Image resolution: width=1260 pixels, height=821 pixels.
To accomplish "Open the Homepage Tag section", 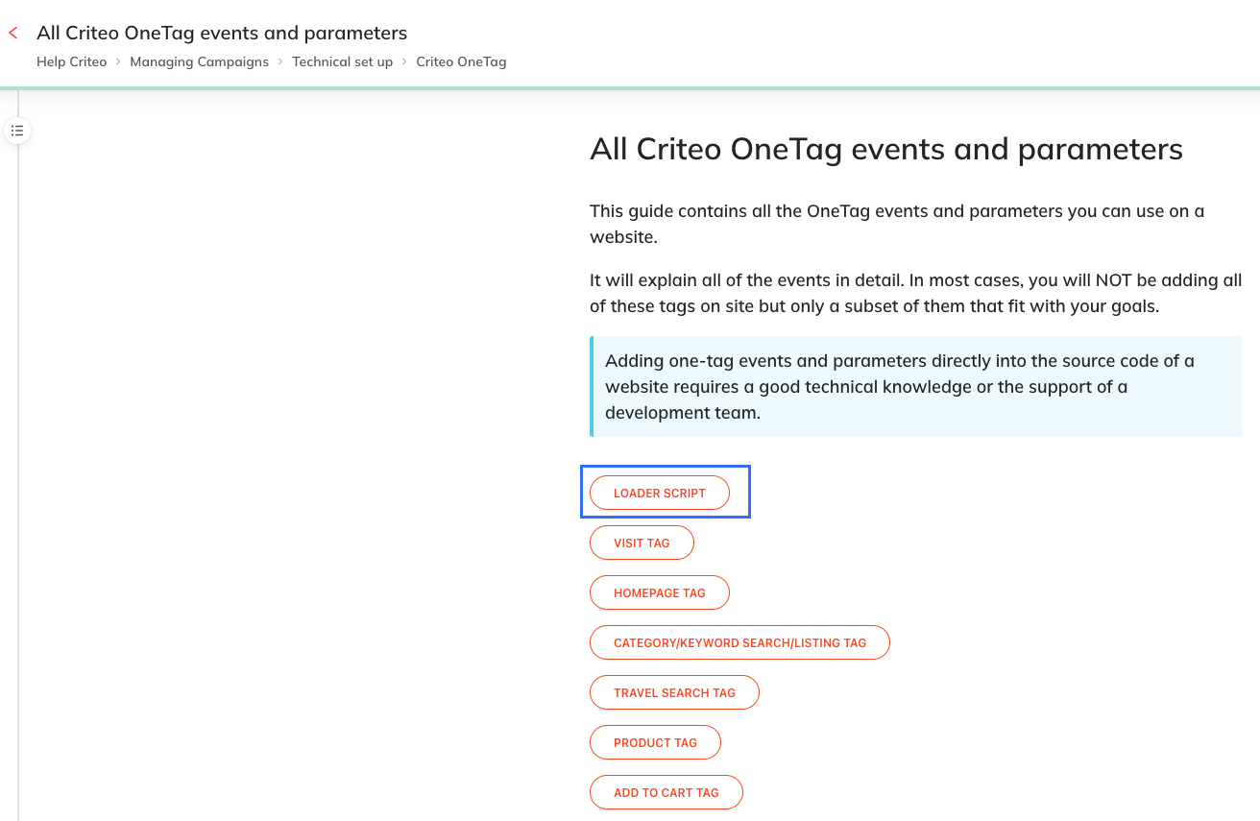I will pos(659,593).
